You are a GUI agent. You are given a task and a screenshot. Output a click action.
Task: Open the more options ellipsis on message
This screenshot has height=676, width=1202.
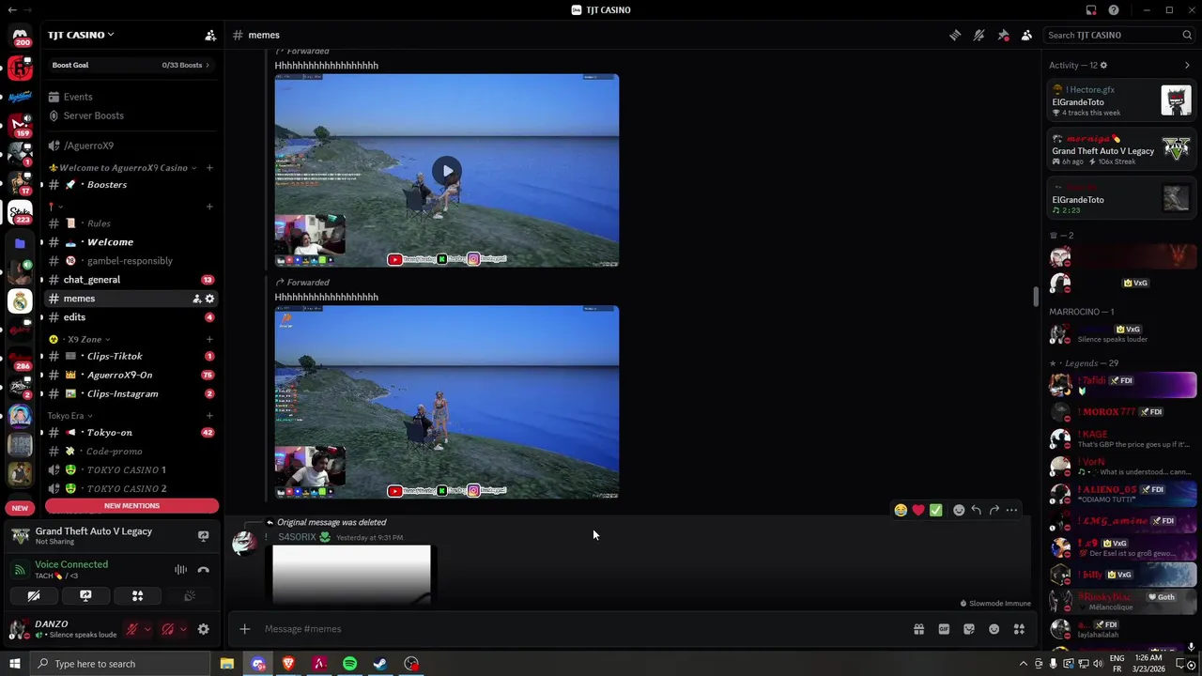[1011, 510]
